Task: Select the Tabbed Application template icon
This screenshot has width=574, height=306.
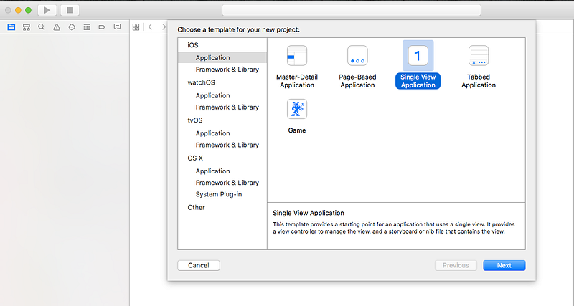Action: click(479, 56)
